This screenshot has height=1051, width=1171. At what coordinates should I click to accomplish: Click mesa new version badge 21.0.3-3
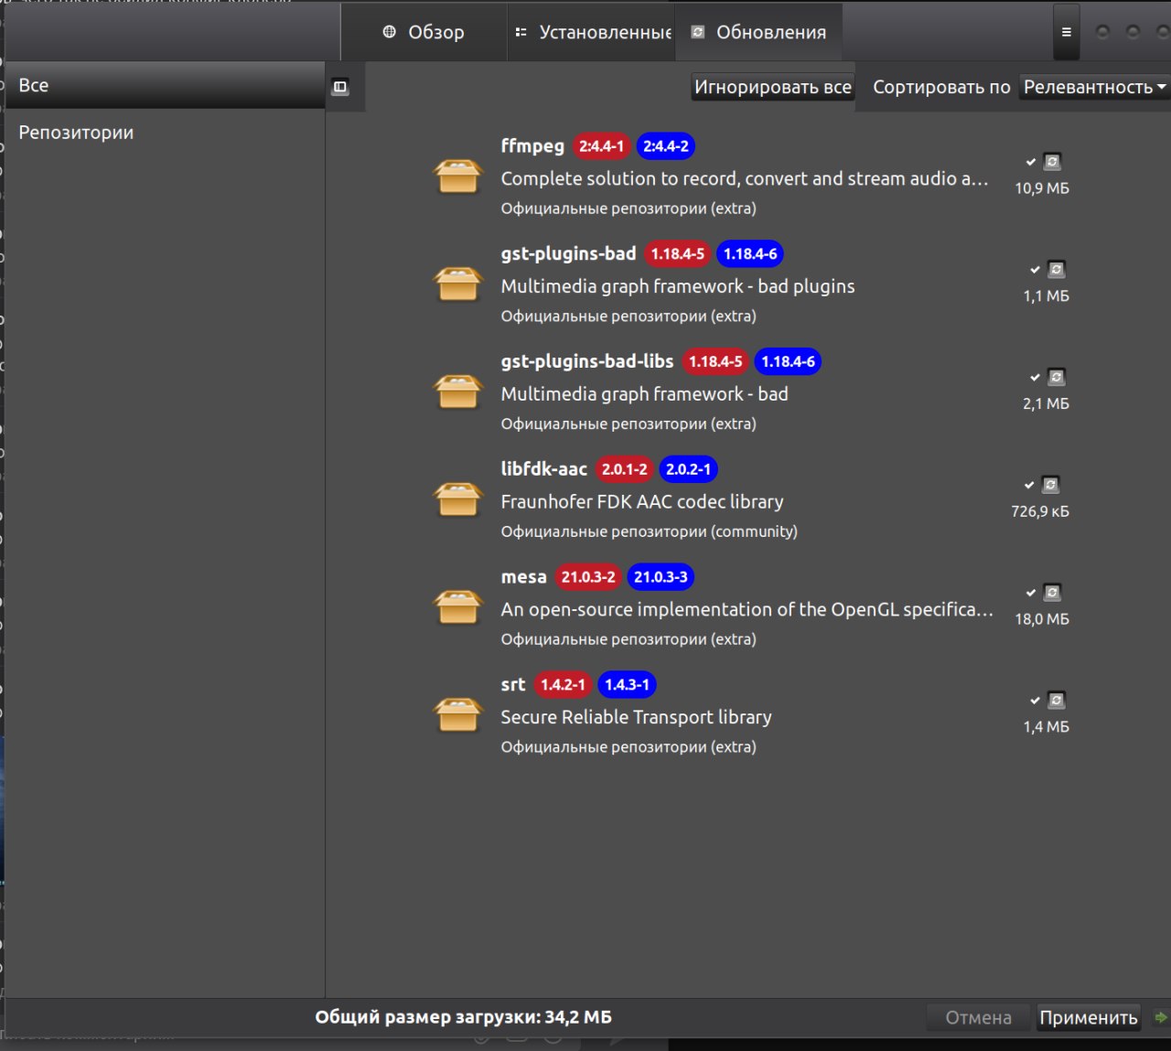pos(661,577)
